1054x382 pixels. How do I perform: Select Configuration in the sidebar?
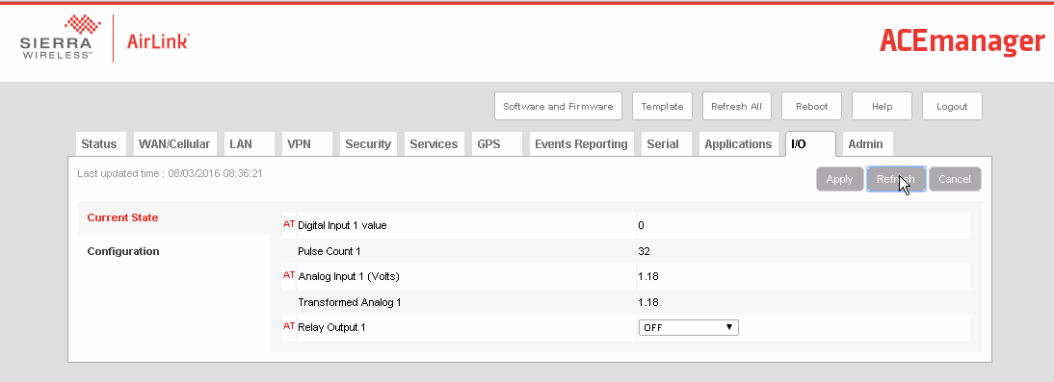coord(123,251)
